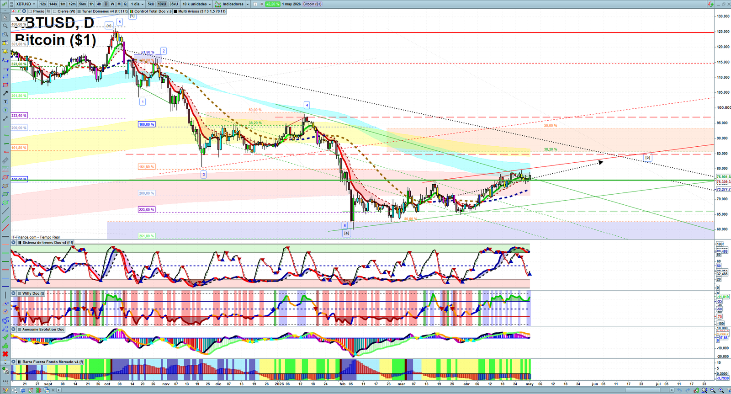
Task: Click the red plus icon beside Precio
Action: pyautogui.click(x=13, y=11)
